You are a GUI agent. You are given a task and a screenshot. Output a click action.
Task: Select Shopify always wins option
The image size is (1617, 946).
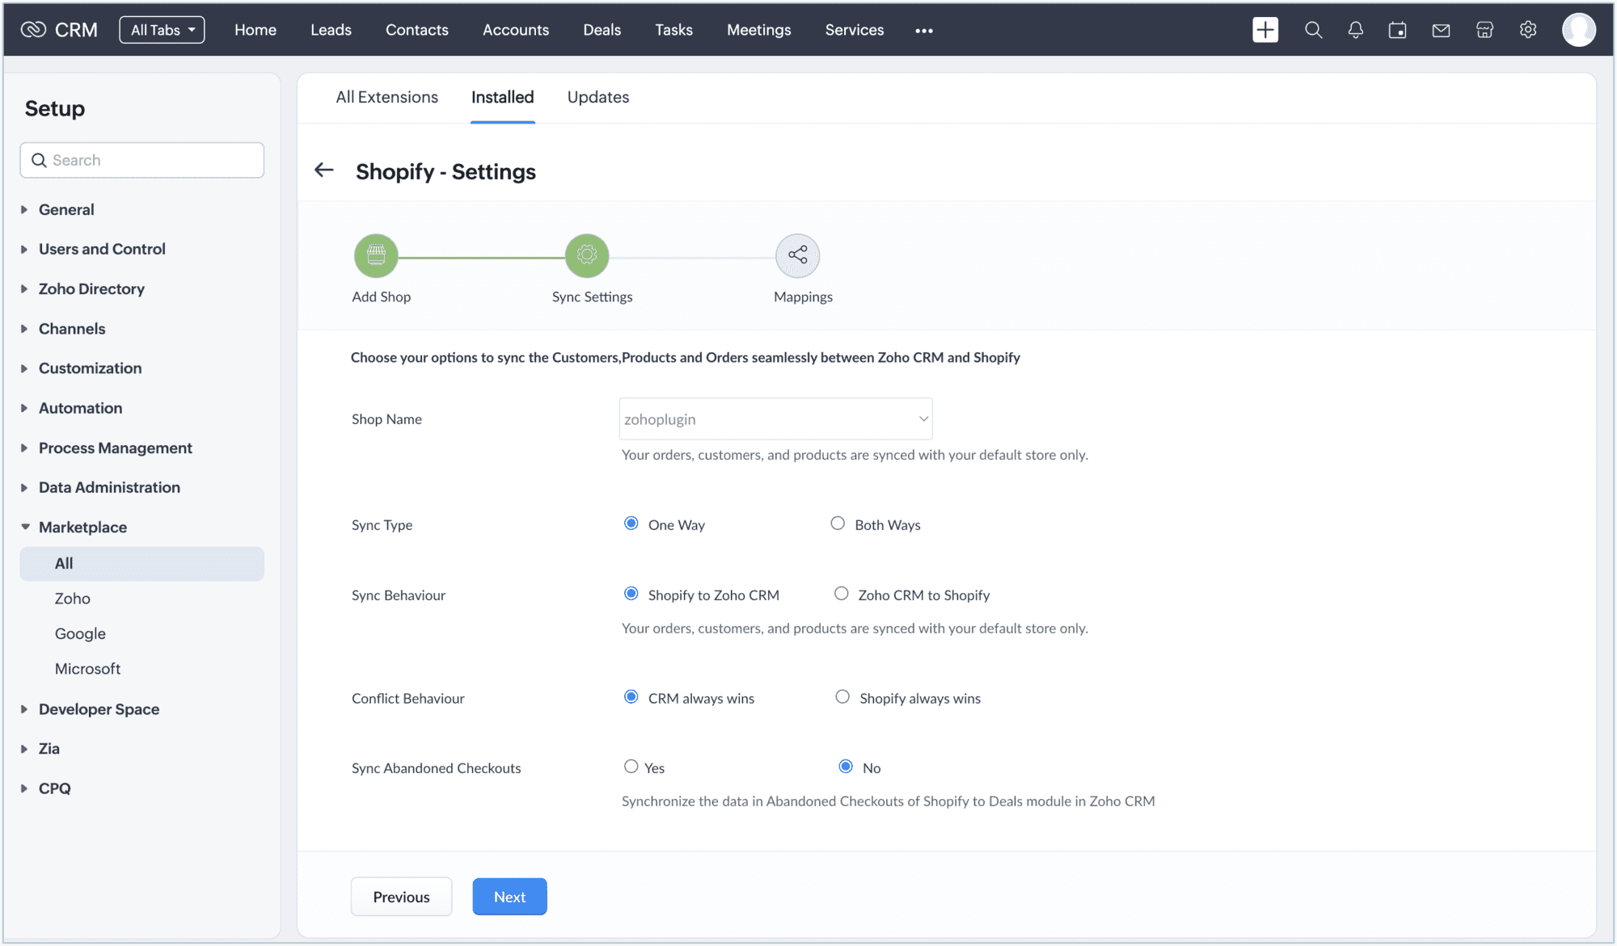842,696
